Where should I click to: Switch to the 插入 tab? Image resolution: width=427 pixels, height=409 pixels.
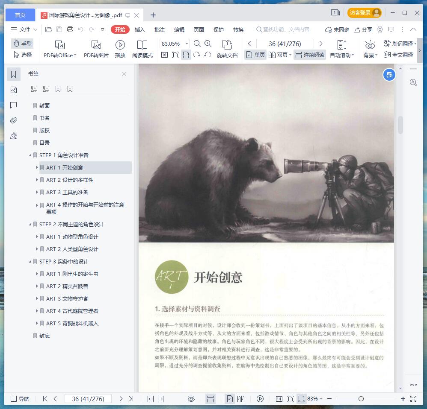[x=140, y=29]
